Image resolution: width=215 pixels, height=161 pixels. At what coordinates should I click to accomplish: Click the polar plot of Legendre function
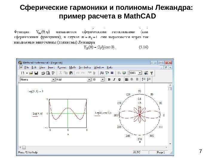139,115
